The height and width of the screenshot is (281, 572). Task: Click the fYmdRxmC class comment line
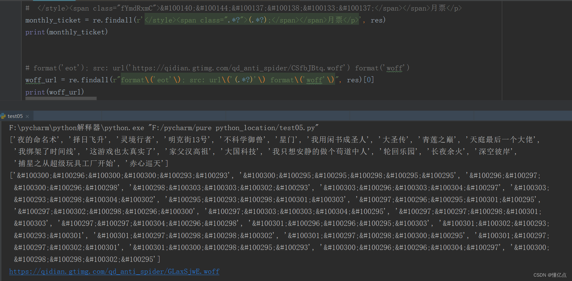[x=243, y=8]
